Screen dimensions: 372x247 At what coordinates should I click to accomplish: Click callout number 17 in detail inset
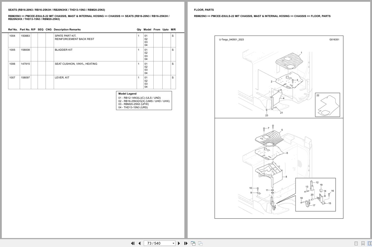[x=314, y=205]
